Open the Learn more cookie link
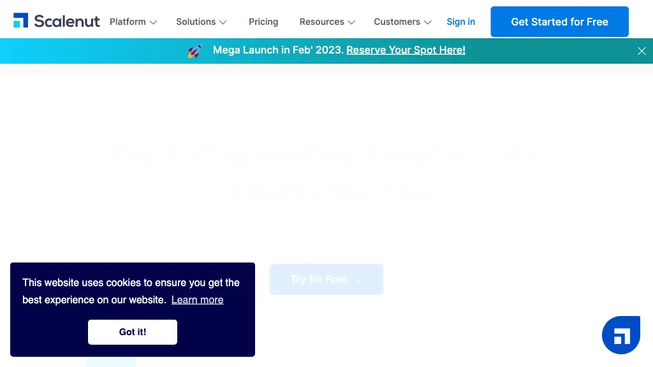653x367 pixels. point(197,299)
